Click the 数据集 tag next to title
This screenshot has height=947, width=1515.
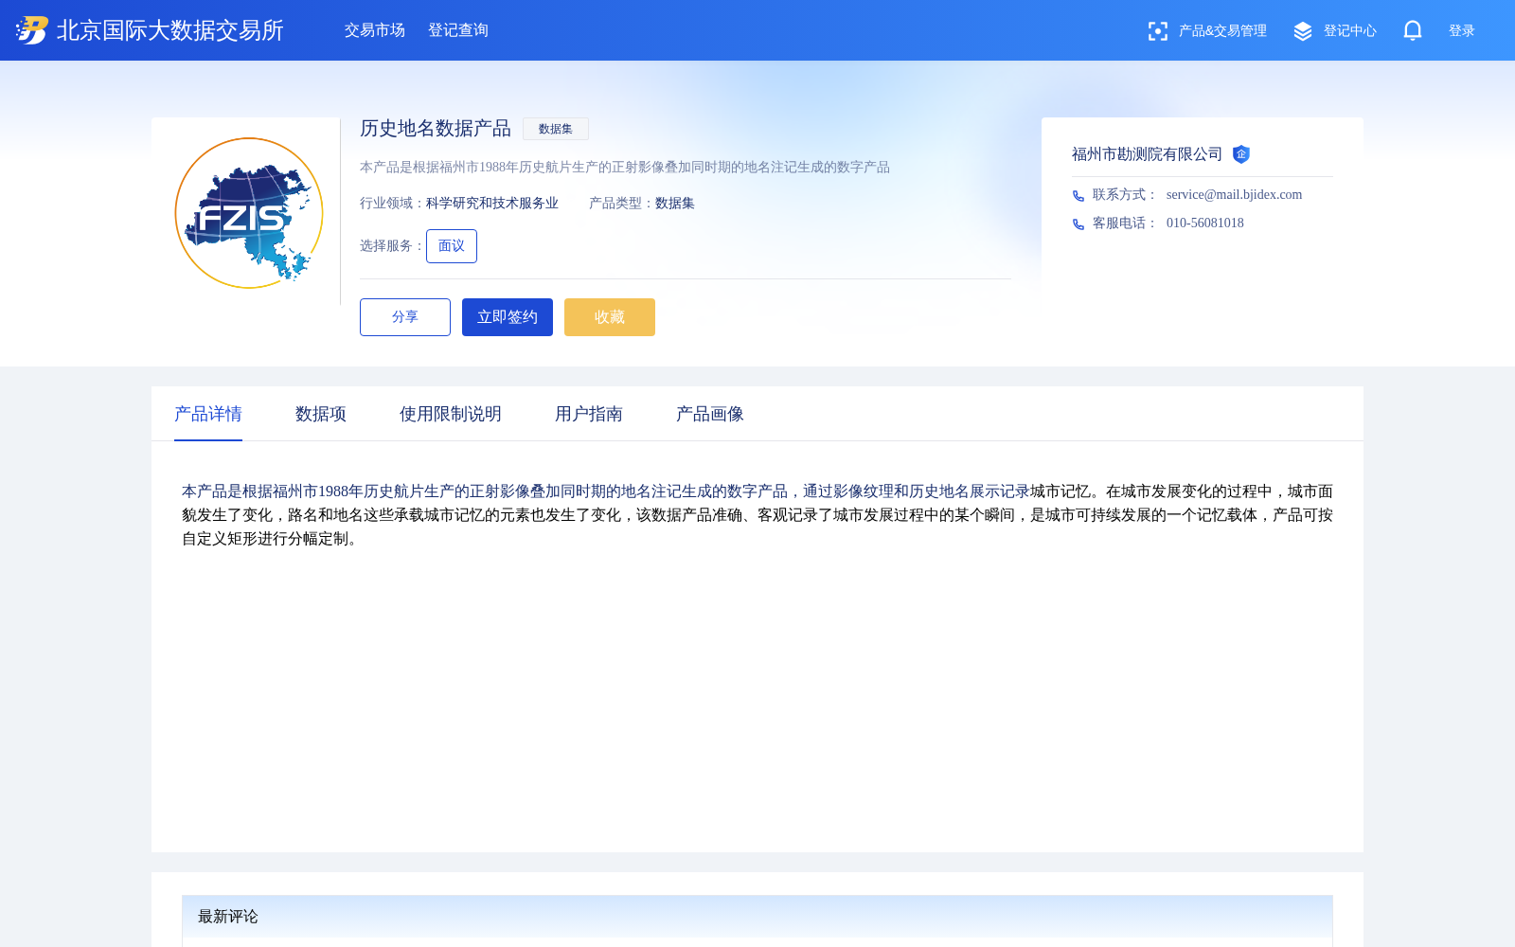click(x=556, y=129)
